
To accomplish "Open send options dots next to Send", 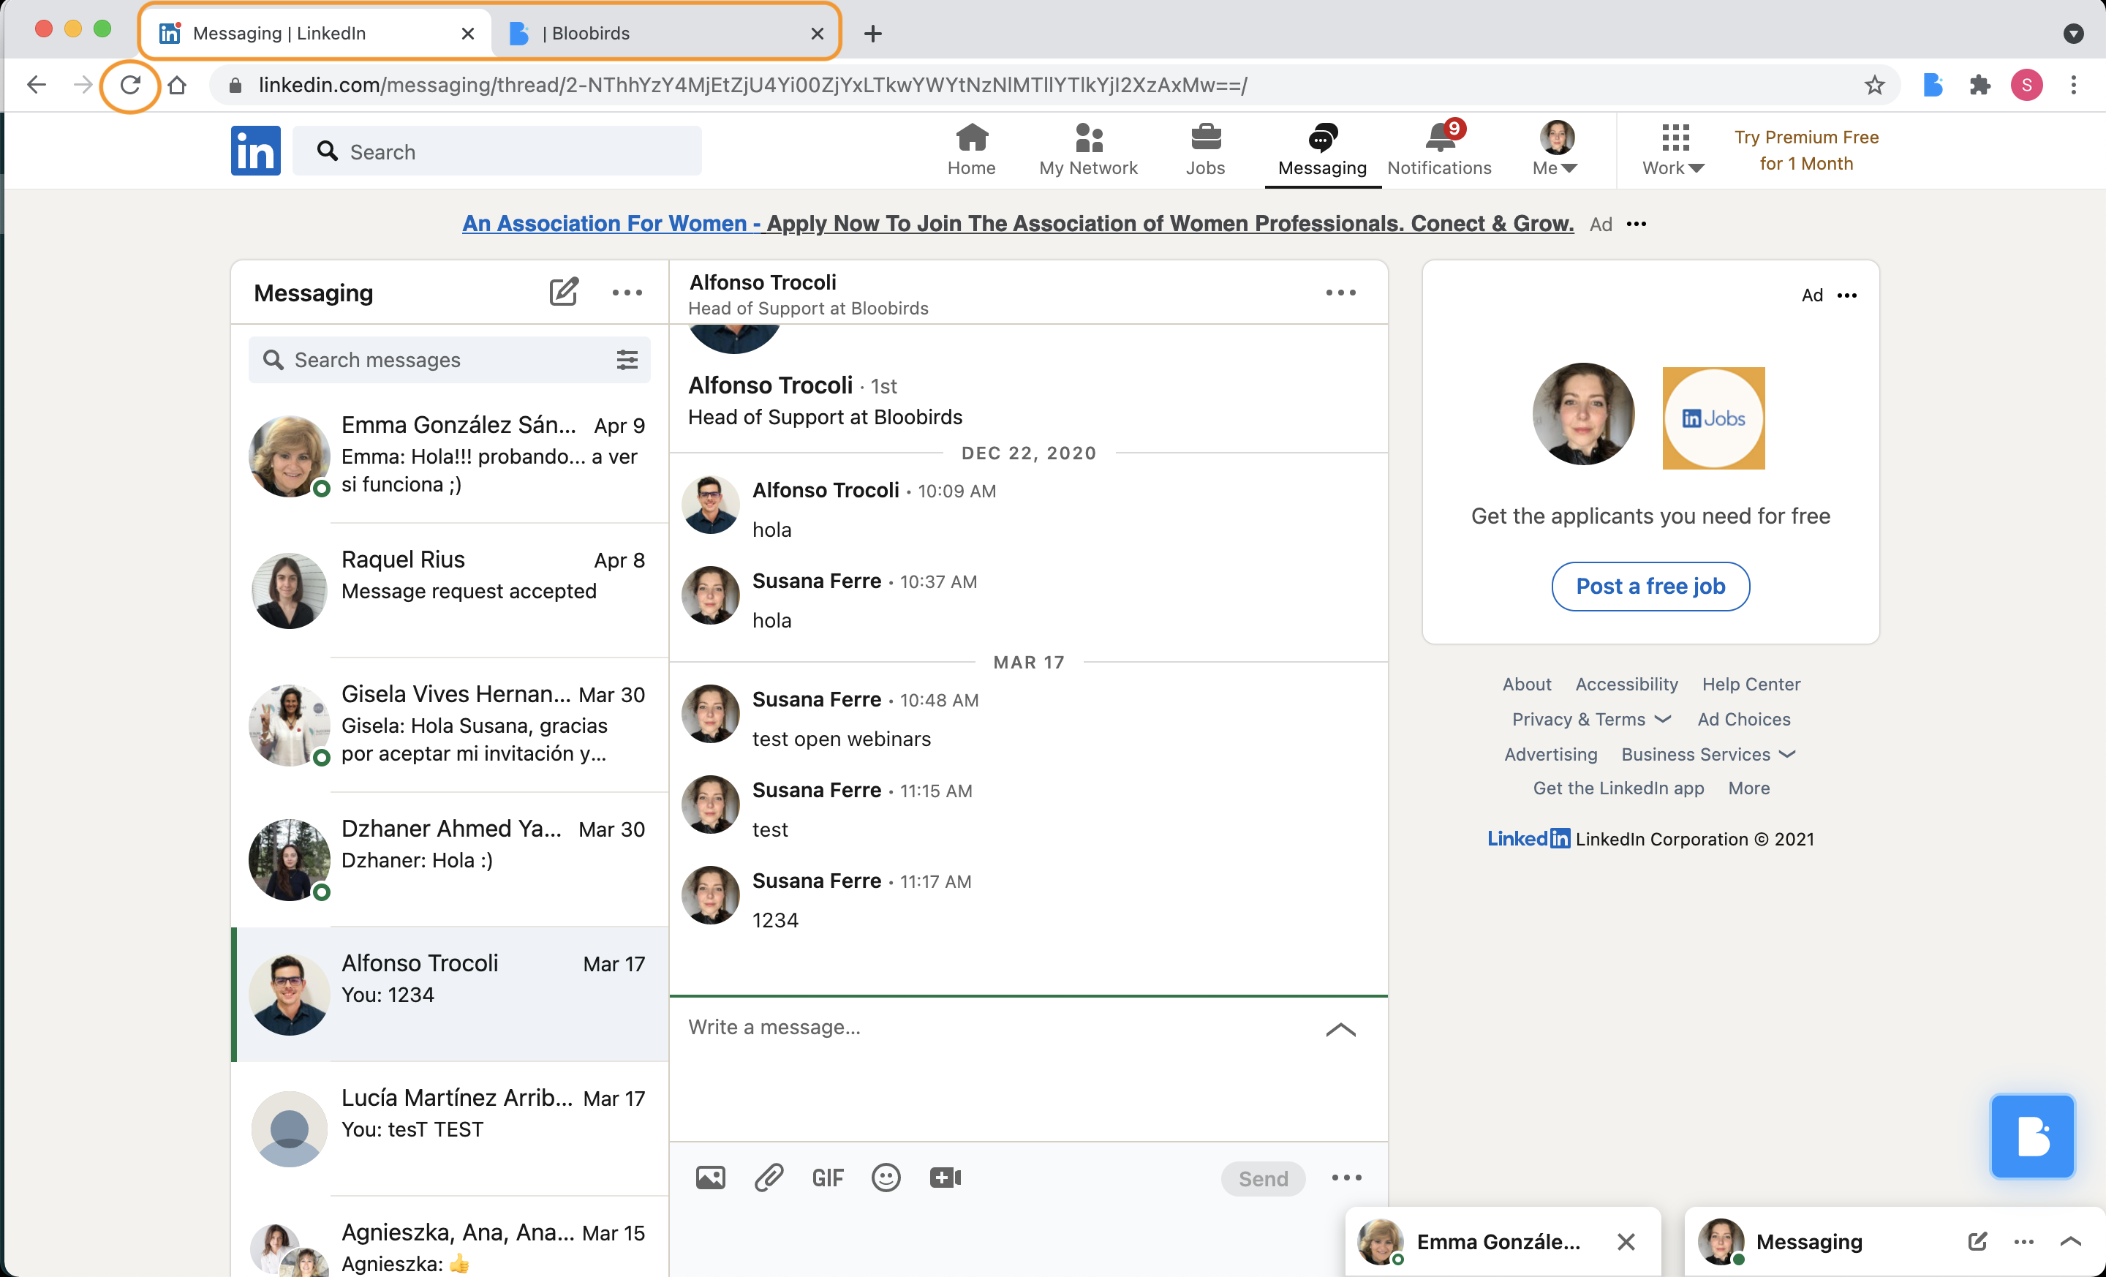I will click(x=1346, y=1178).
